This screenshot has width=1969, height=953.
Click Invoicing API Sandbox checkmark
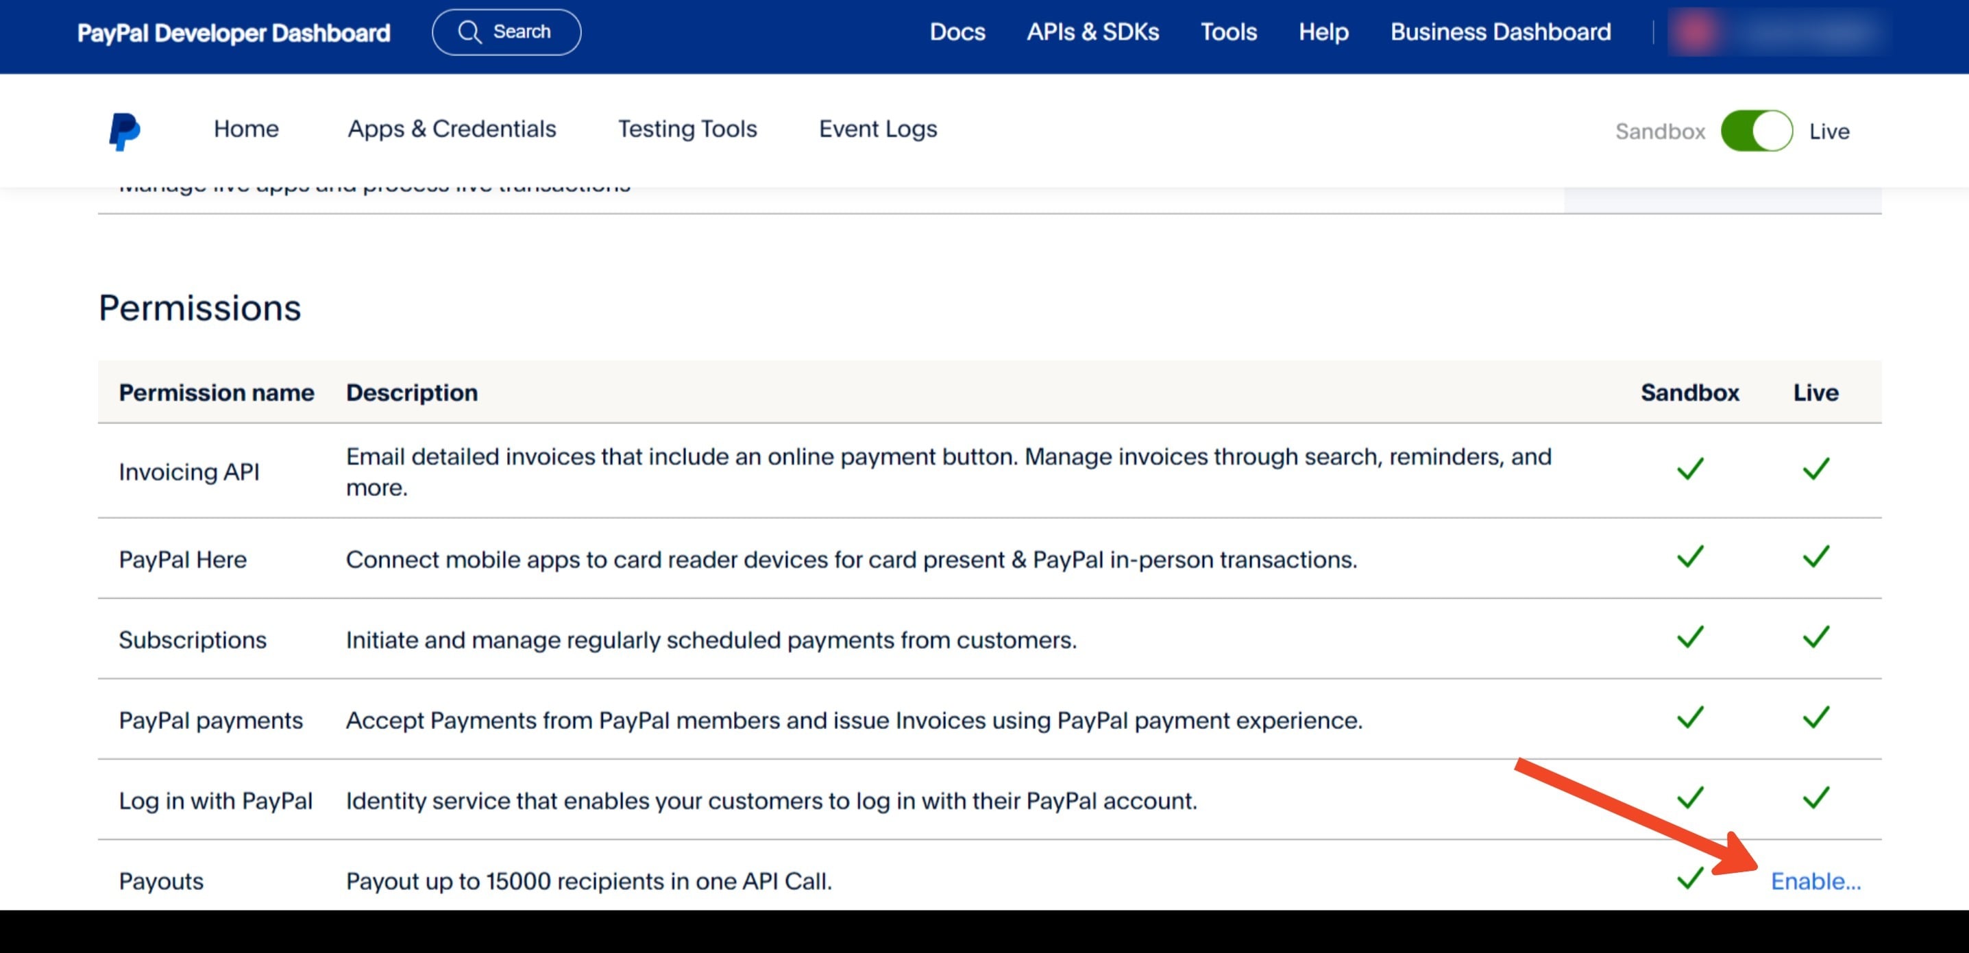click(x=1689, y=469)
